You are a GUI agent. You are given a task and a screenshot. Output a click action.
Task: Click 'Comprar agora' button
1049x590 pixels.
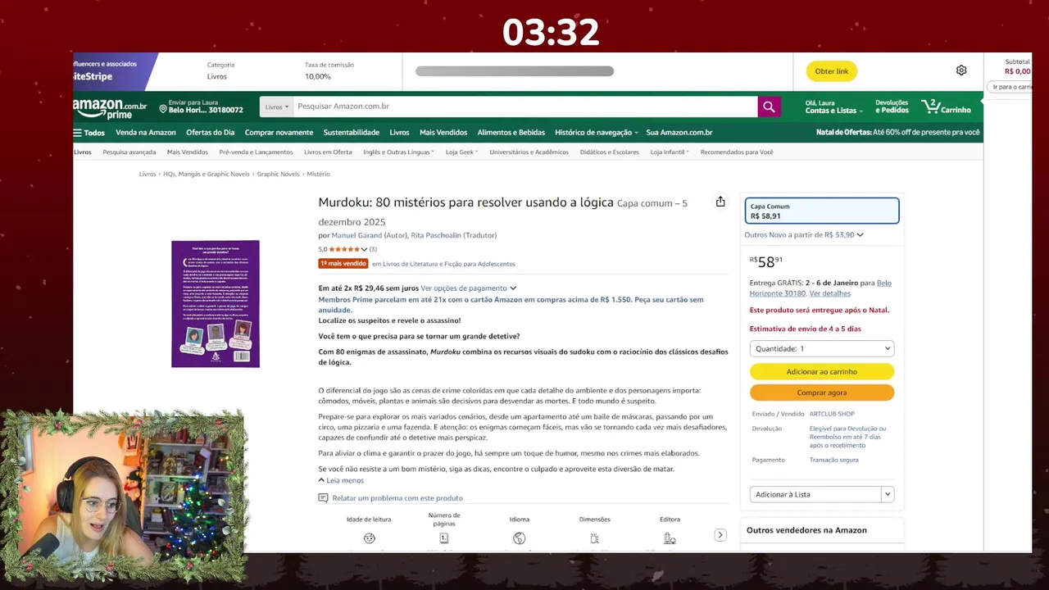click(x=822, y=393)
